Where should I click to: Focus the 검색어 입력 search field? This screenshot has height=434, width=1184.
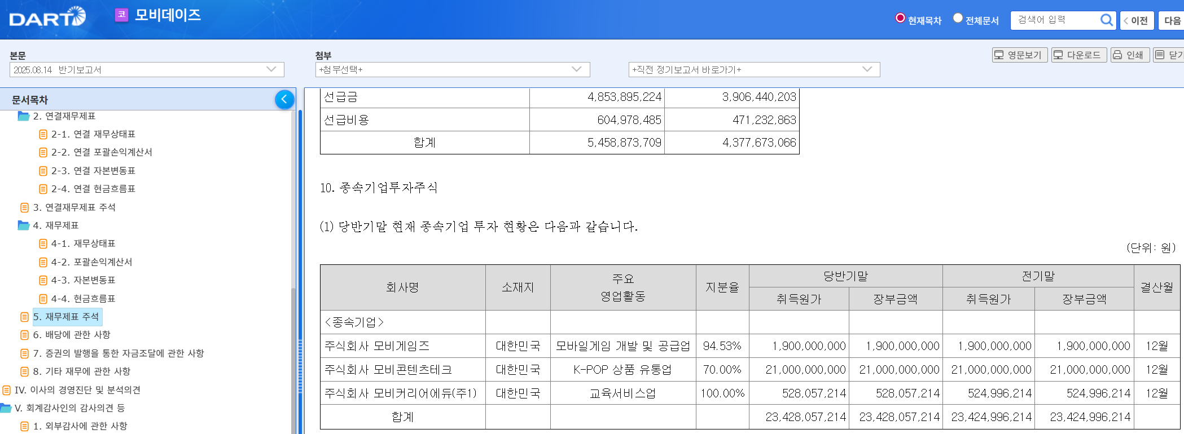pyautogui.click(x=1054, y=20)
